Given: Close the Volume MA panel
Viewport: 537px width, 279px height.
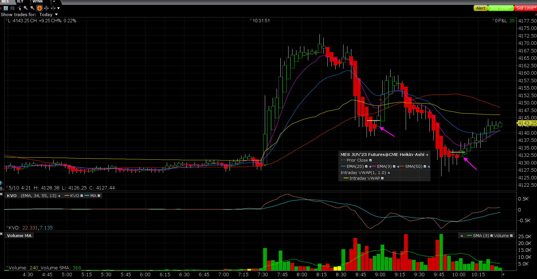Looking at the screenshot, I should pos(2,234).
